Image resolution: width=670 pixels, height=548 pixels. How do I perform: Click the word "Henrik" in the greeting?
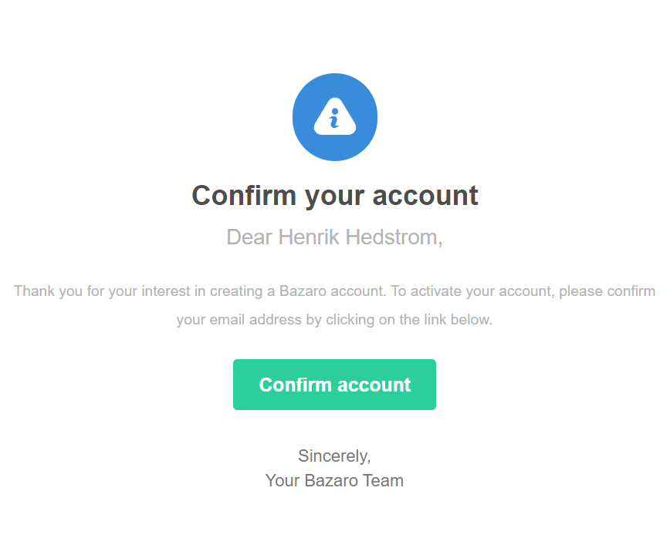click(x=309, y=237)
